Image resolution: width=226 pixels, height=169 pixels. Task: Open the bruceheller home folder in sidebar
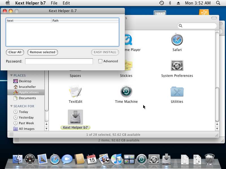[25, 87]
